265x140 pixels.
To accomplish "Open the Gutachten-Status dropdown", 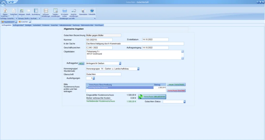I will click(184, 102).
